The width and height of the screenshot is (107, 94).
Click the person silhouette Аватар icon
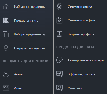click(6, 74)
